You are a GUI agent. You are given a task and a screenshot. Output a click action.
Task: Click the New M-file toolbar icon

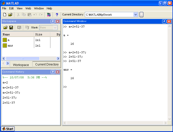[x=5, y=15]
